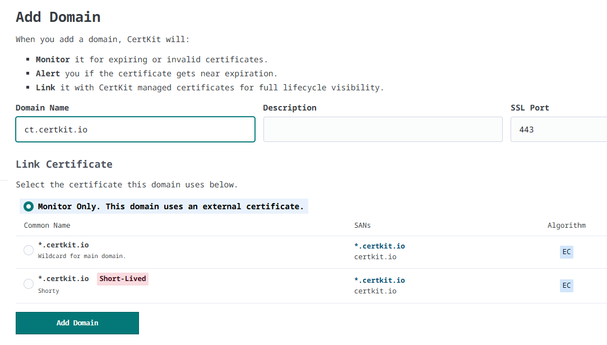Click the Algorithm column header
607x345 pixels.
(x=566, y=226)
